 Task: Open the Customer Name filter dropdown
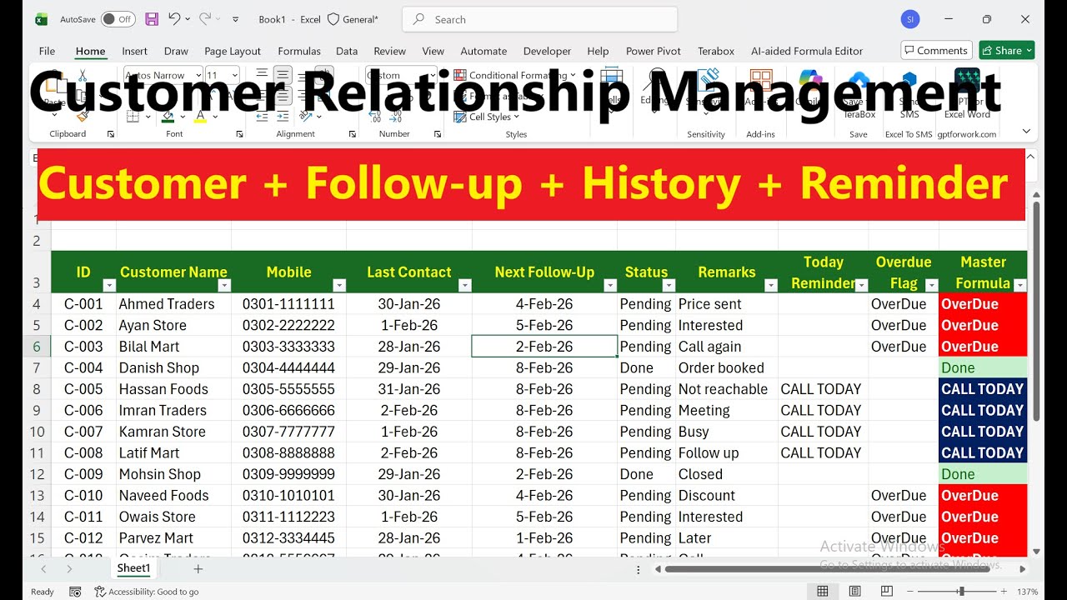[x=224, y=286]
